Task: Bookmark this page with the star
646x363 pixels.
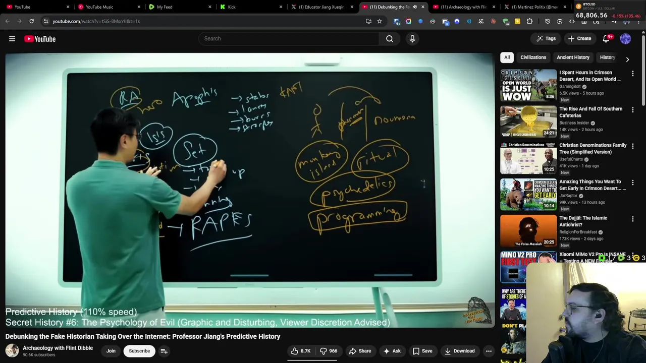Action: (x=380, y=21)
